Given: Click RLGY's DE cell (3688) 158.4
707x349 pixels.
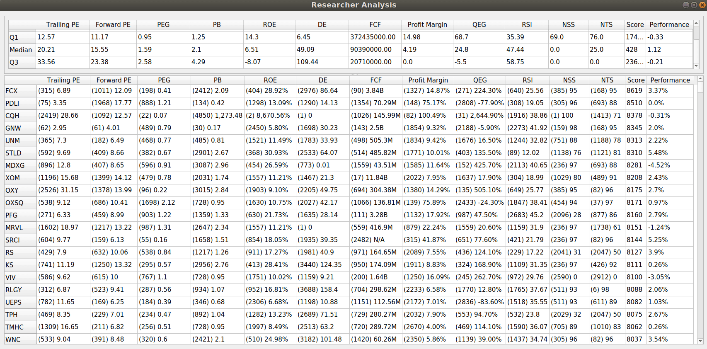Looking at the screenshot, I should (x=323, y=290).
